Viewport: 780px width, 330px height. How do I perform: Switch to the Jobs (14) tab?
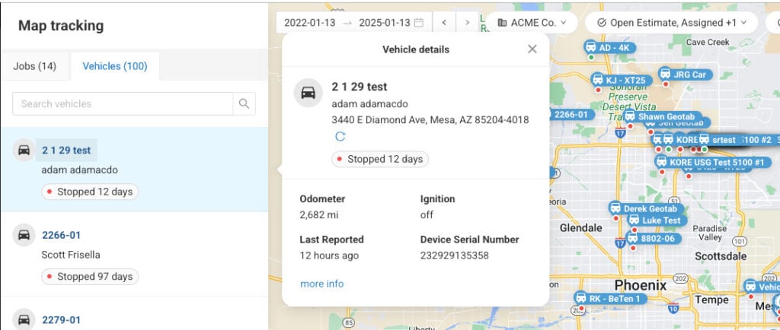click(x=35, y=66)
